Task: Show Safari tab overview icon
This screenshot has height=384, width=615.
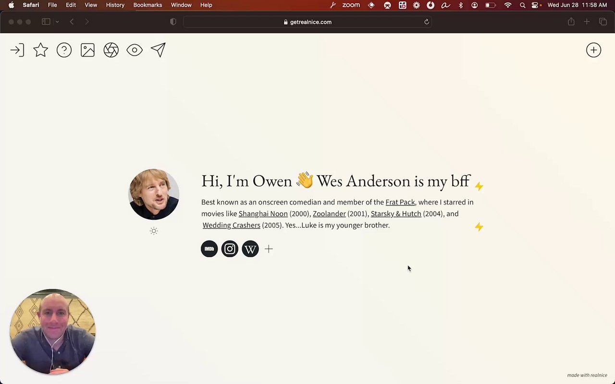Action: click(603, 22)
